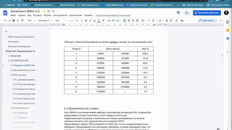Apply bulleted list
The image size is (232, 130).
(x=153, y=21)
